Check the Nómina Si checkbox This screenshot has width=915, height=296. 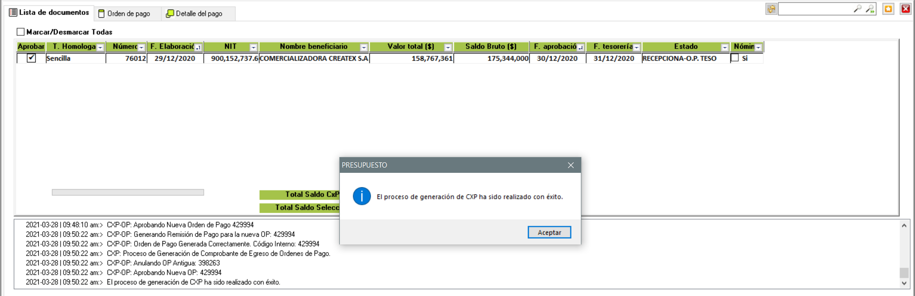point(735,58)
